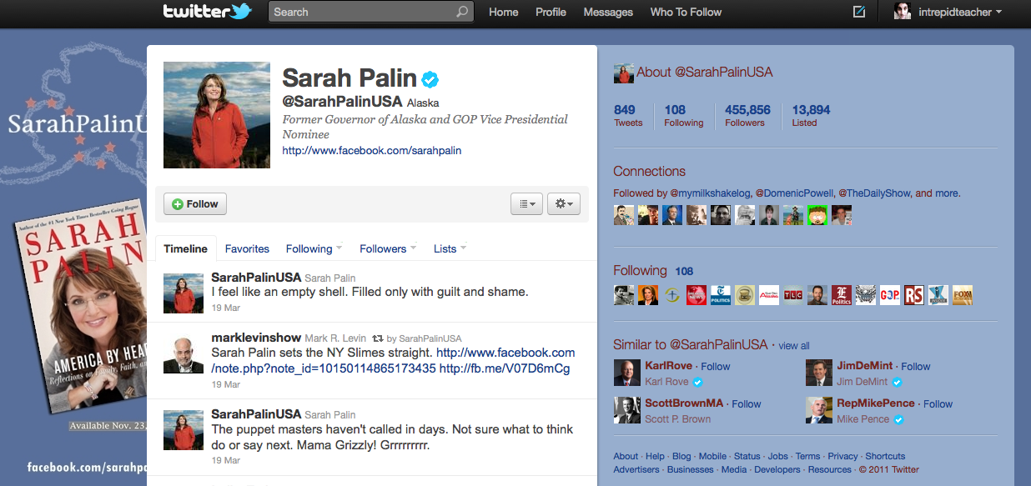The width and height of the screenshot is (1031, 486).
Task: Click the intrepidteacher account avatar
Action: (903, 12)
